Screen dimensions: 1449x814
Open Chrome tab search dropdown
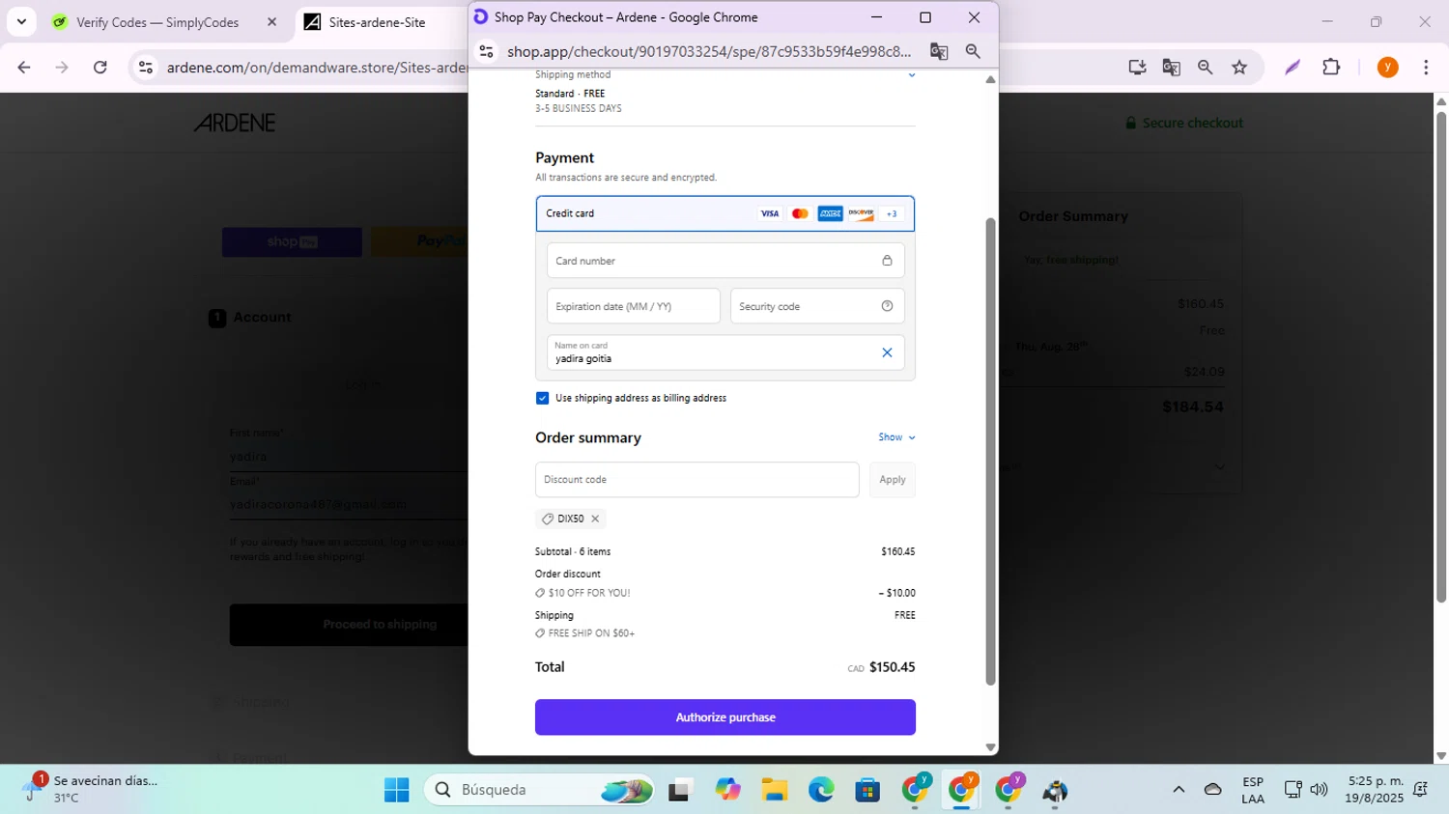[x=21, y=21]
